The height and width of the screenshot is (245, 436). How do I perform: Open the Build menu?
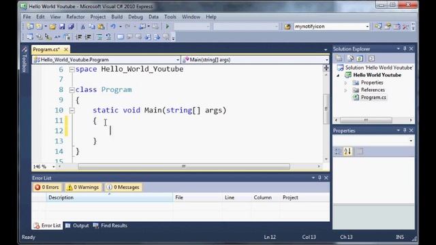pos(116,17)
